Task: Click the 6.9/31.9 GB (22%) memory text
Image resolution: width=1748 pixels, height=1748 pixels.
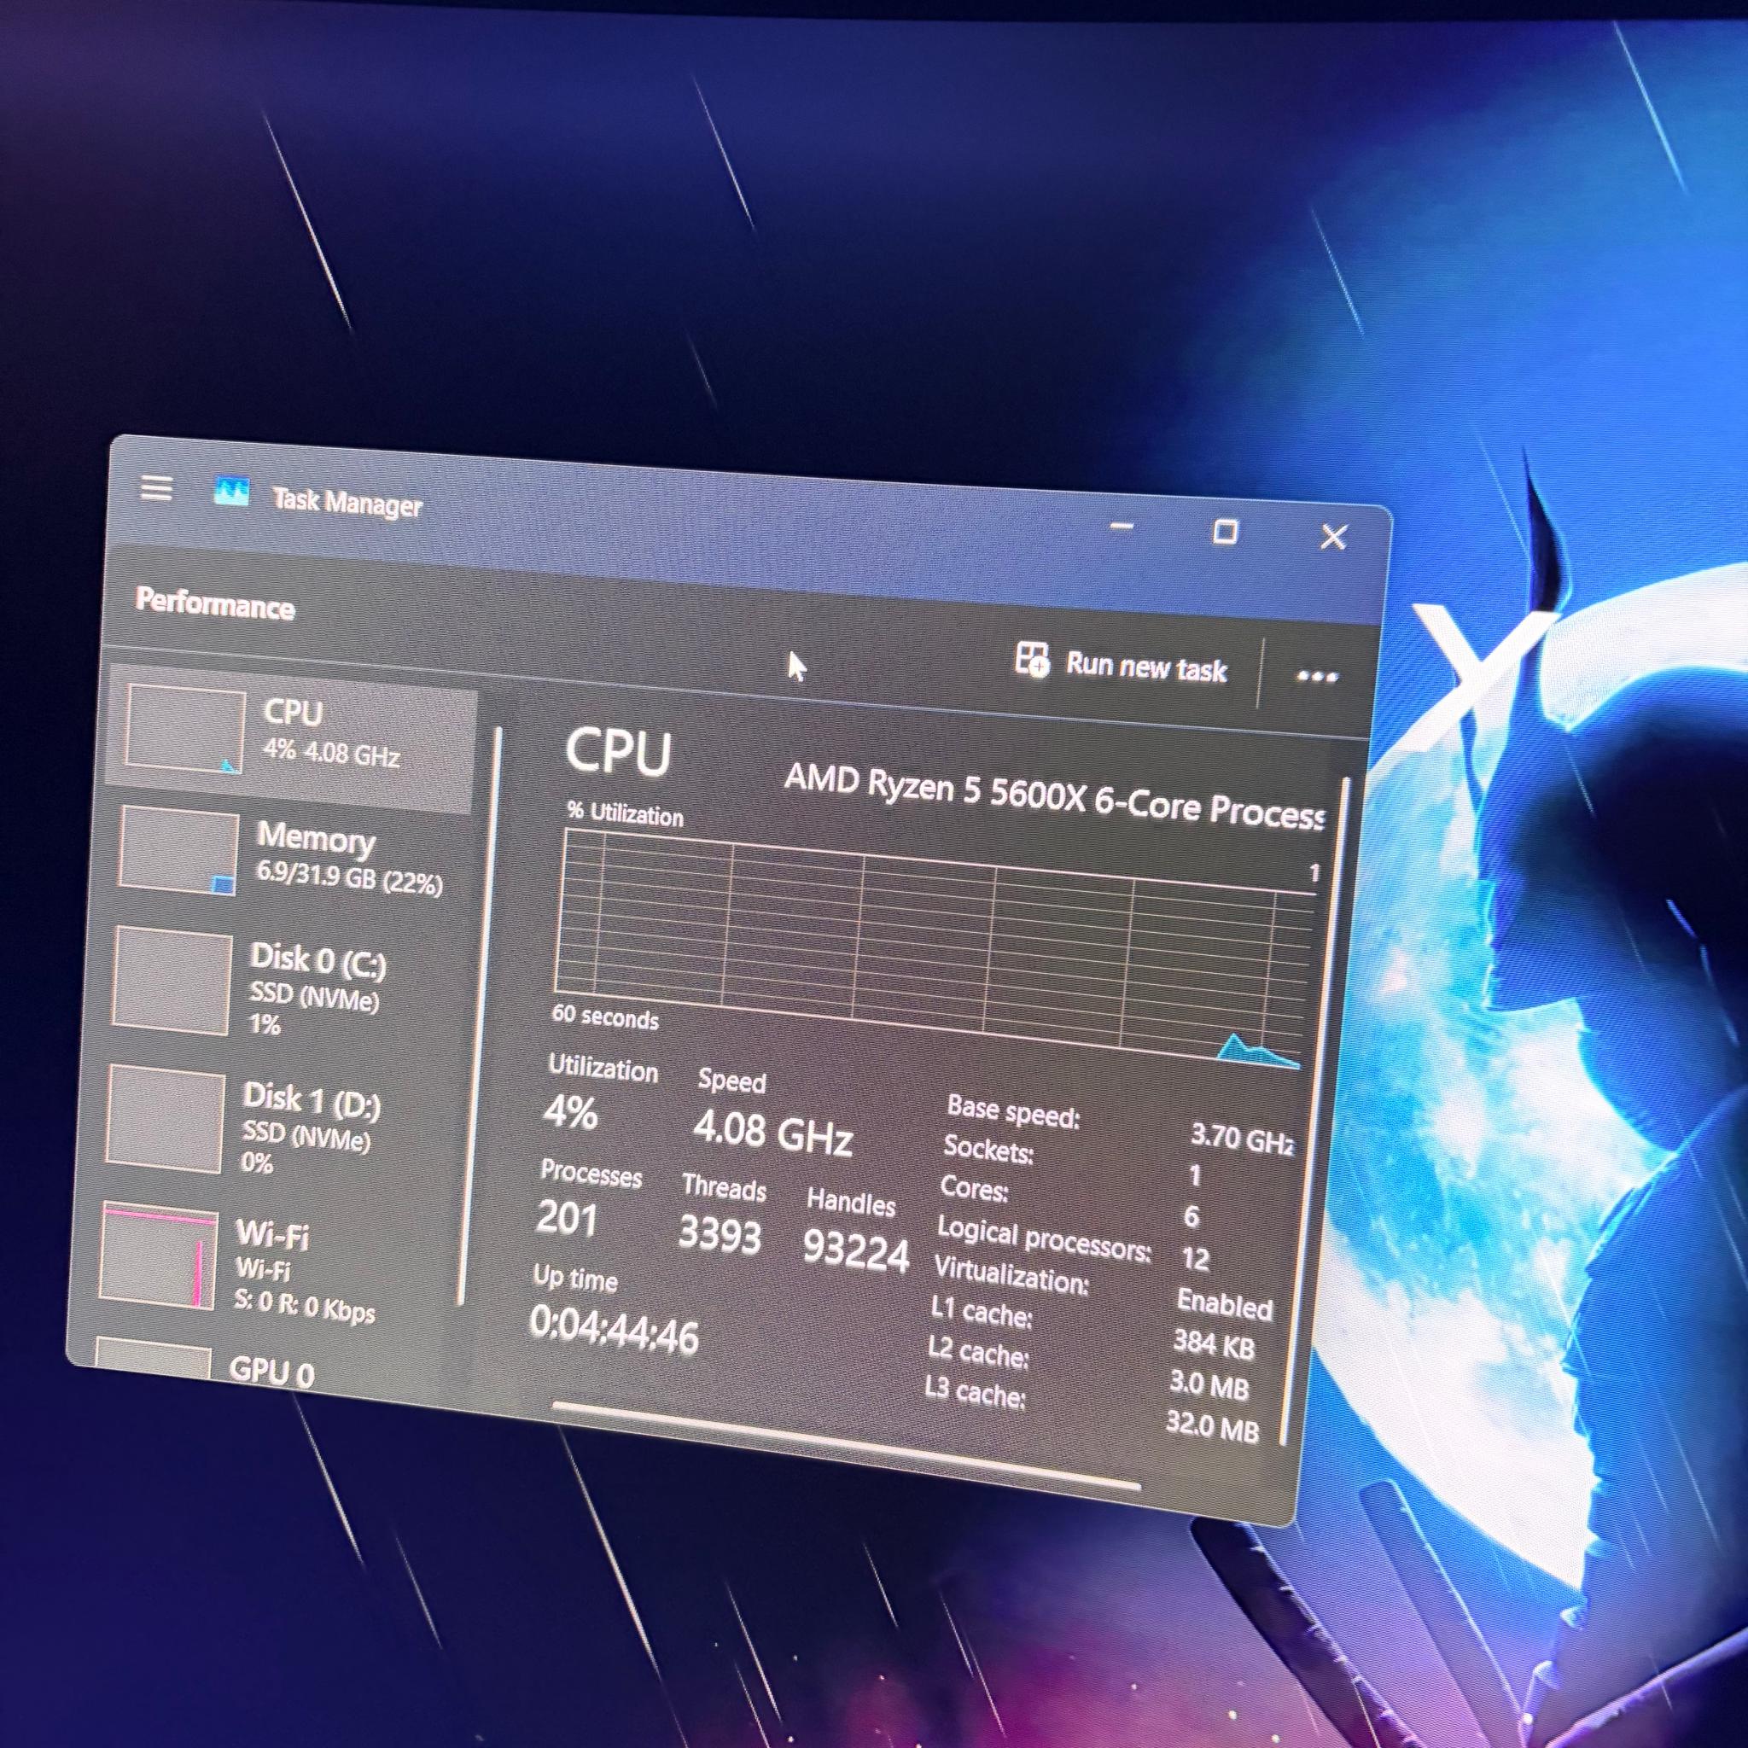Action: (x=349, y=877)
